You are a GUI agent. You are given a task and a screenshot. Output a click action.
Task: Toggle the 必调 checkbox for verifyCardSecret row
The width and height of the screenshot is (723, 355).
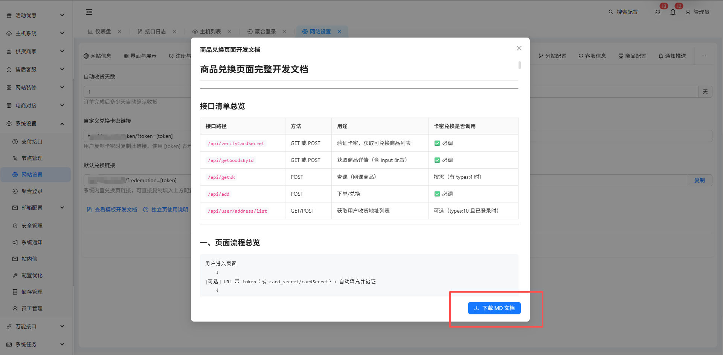pyautogui.click(x=437, y=143)
